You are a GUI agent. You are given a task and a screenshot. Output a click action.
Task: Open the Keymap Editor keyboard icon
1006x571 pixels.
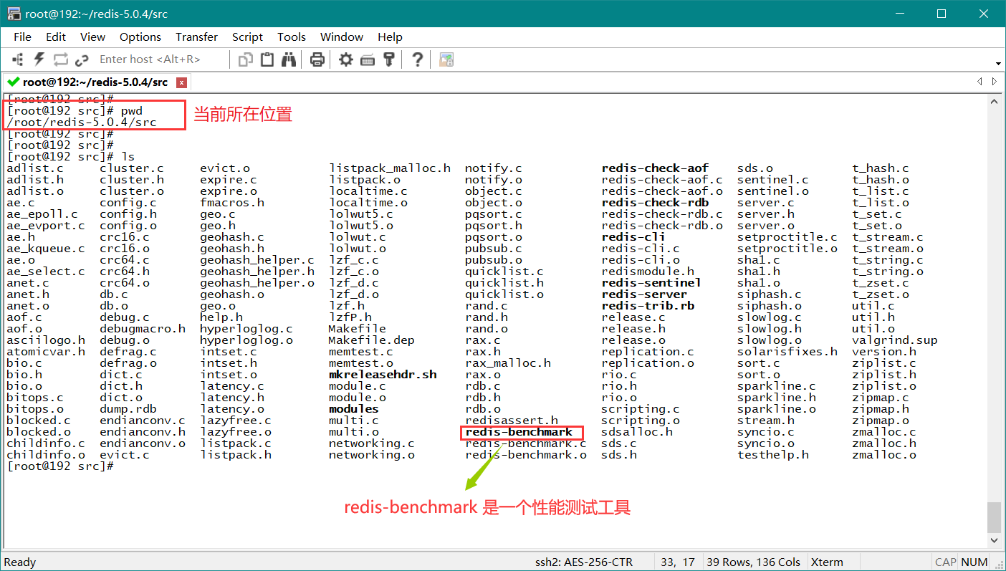[x=368, y=59]
